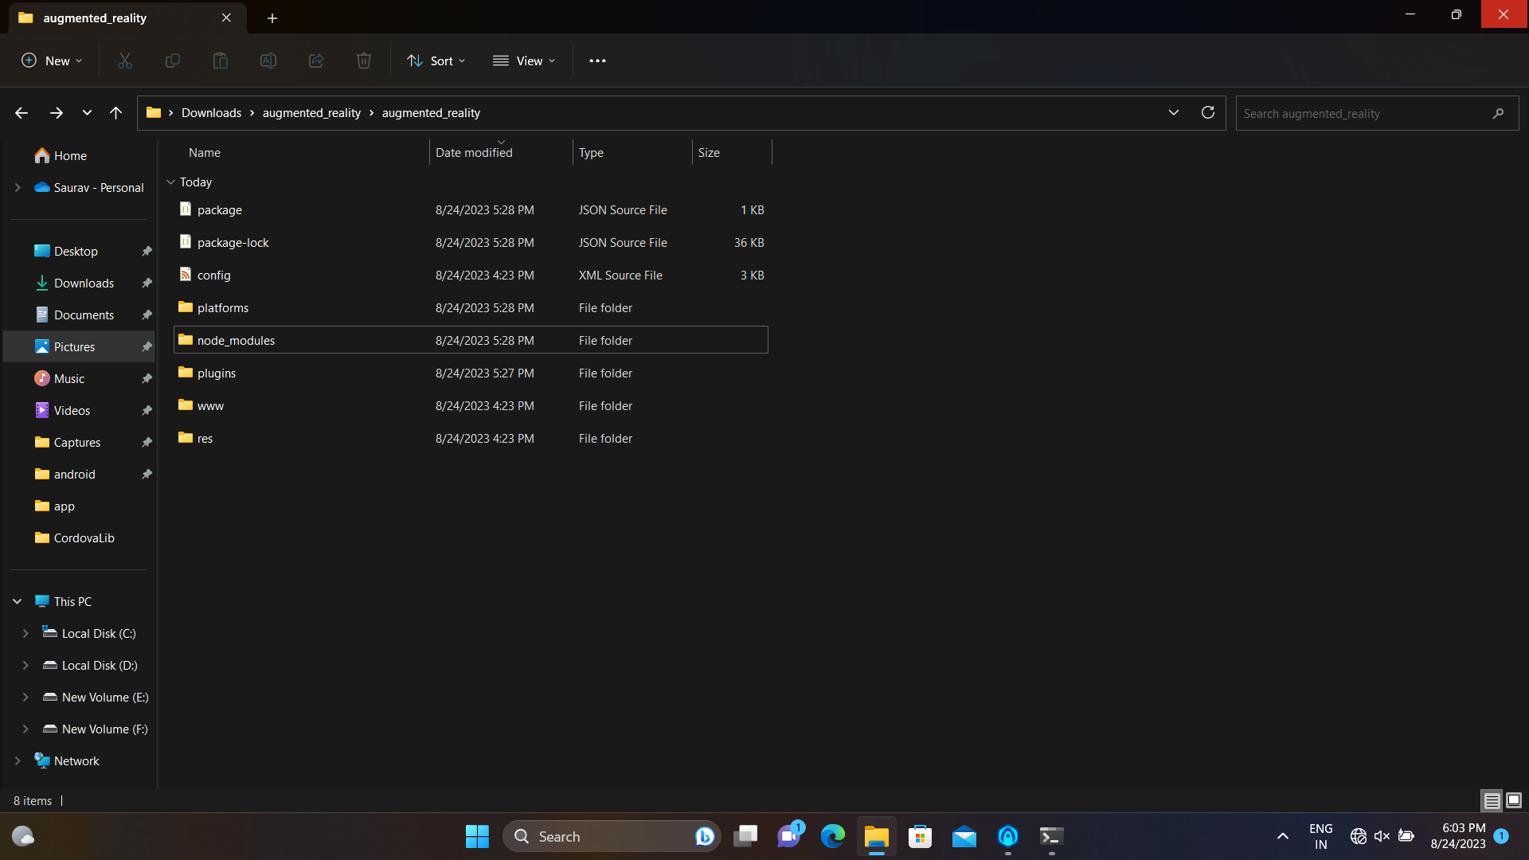Select the plugins folder

tap(471, 373)
